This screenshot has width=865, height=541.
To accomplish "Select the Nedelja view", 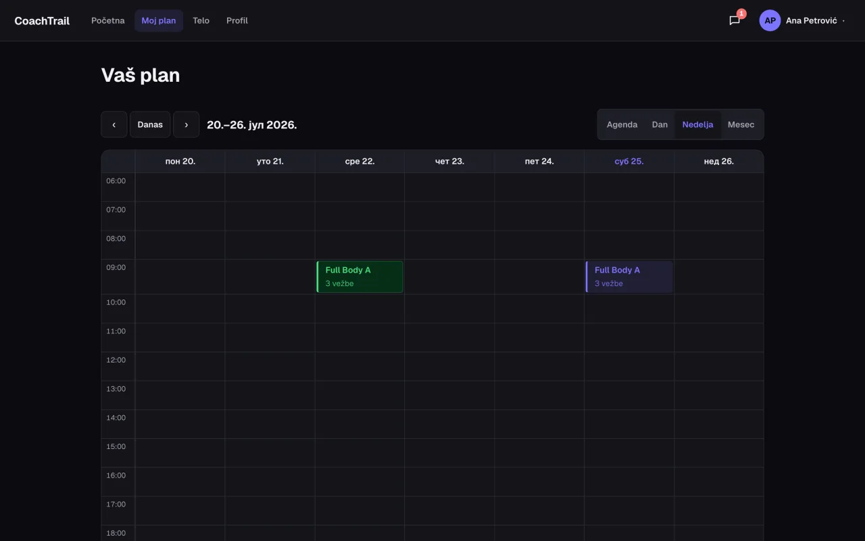I will (697, 124).
